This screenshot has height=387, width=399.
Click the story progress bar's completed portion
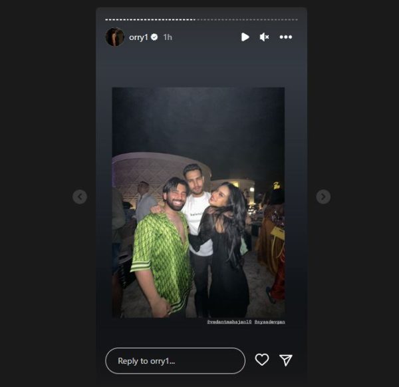tap(150, 19)
